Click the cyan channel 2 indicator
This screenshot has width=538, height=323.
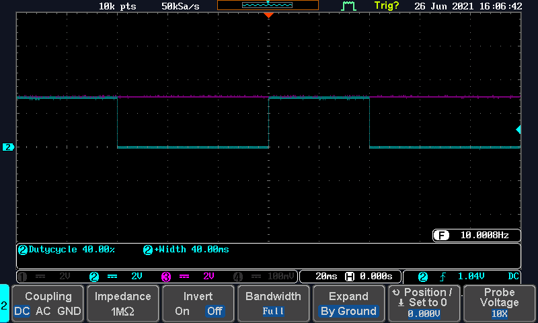click(94, 277)
